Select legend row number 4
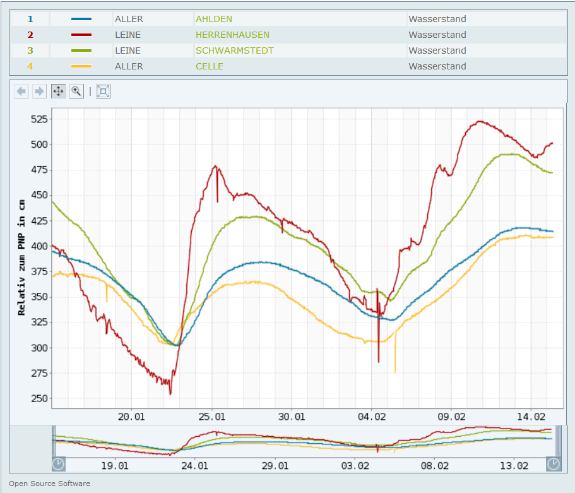Screen dimensions: 575x493 coord(30,66)
